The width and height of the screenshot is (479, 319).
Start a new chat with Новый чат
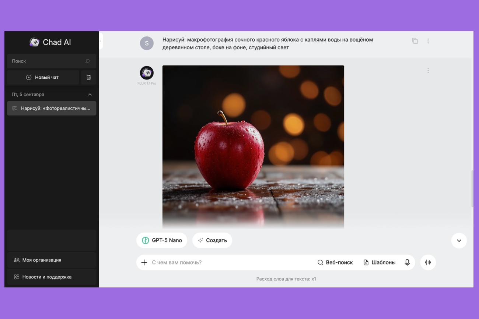point(43,77)
